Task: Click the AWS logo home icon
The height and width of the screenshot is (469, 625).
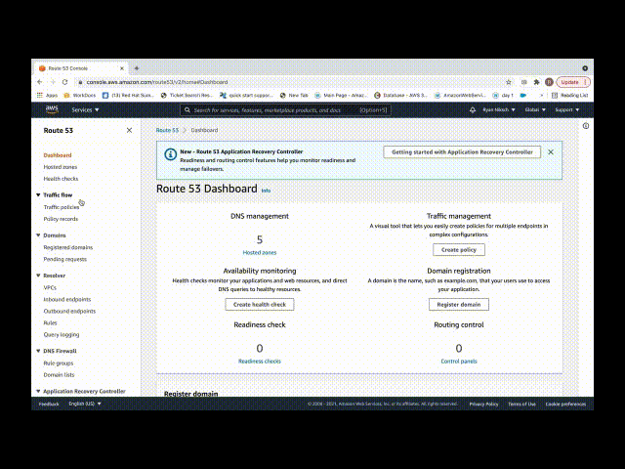Action: pos(52,109)
